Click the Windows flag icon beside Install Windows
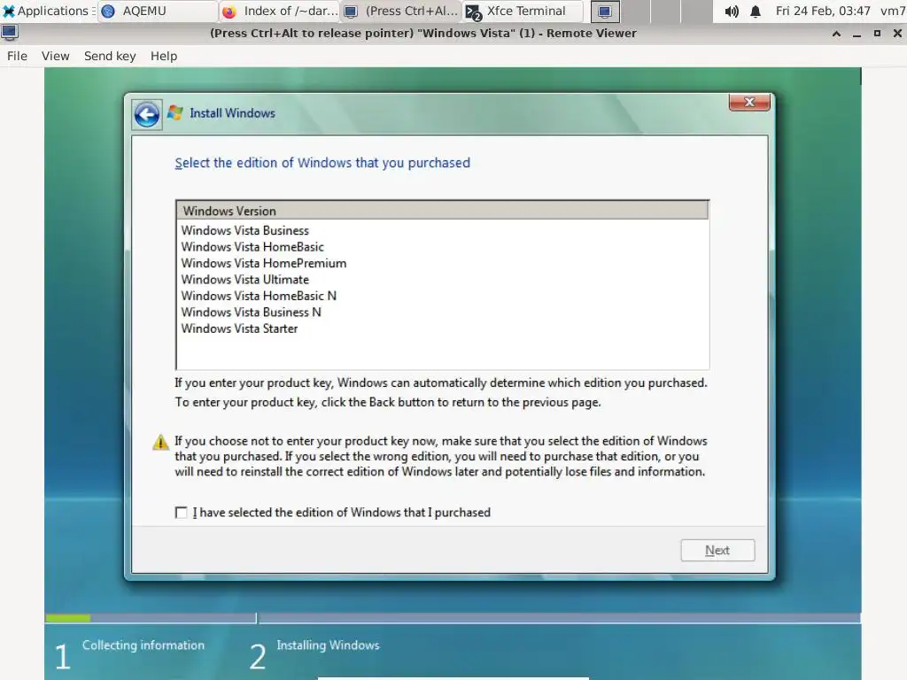 175,112
